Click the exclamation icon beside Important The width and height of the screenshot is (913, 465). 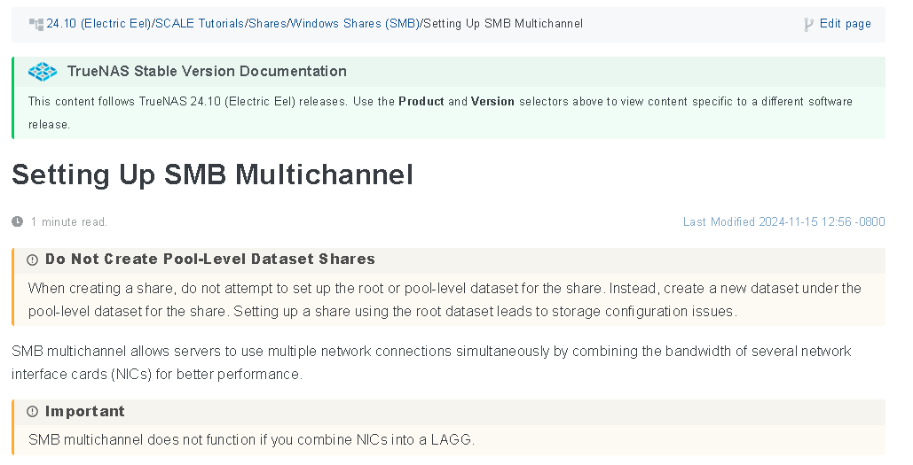click(33, 412)
